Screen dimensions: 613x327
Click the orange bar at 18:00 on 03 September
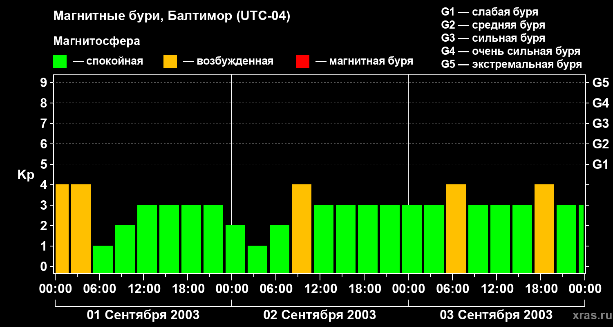coord(544,228)
